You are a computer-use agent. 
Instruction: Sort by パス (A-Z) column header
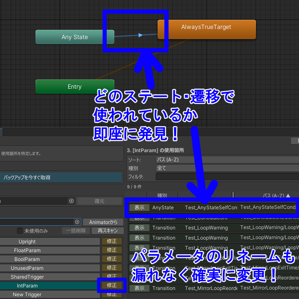pyautogui.click(x=266, y=195)
